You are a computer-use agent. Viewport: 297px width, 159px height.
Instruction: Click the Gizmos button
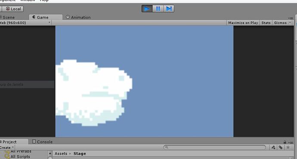pos(280,23)
